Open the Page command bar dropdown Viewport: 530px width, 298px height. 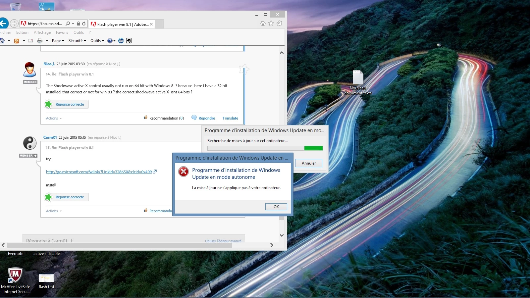point(58,41)
